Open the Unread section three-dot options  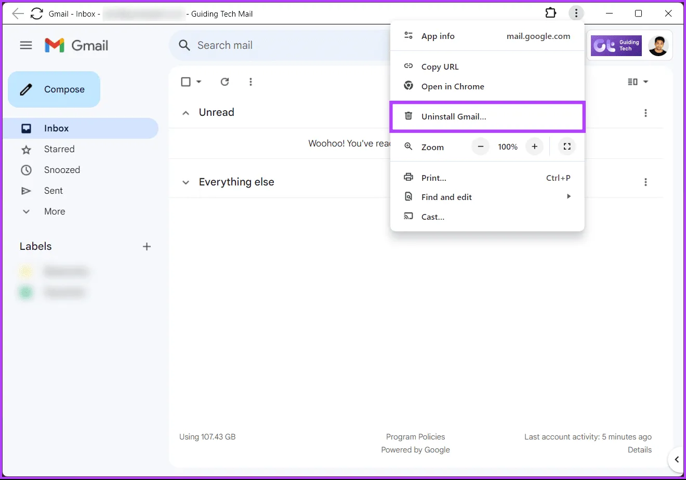(x=645, y=113)
